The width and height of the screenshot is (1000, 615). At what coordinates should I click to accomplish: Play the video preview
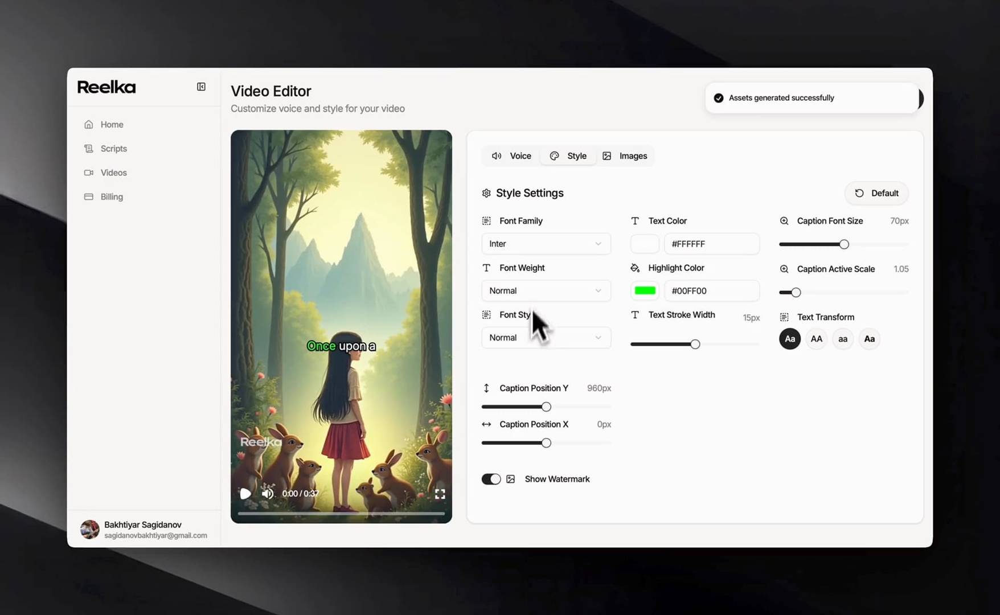[245, 494]
